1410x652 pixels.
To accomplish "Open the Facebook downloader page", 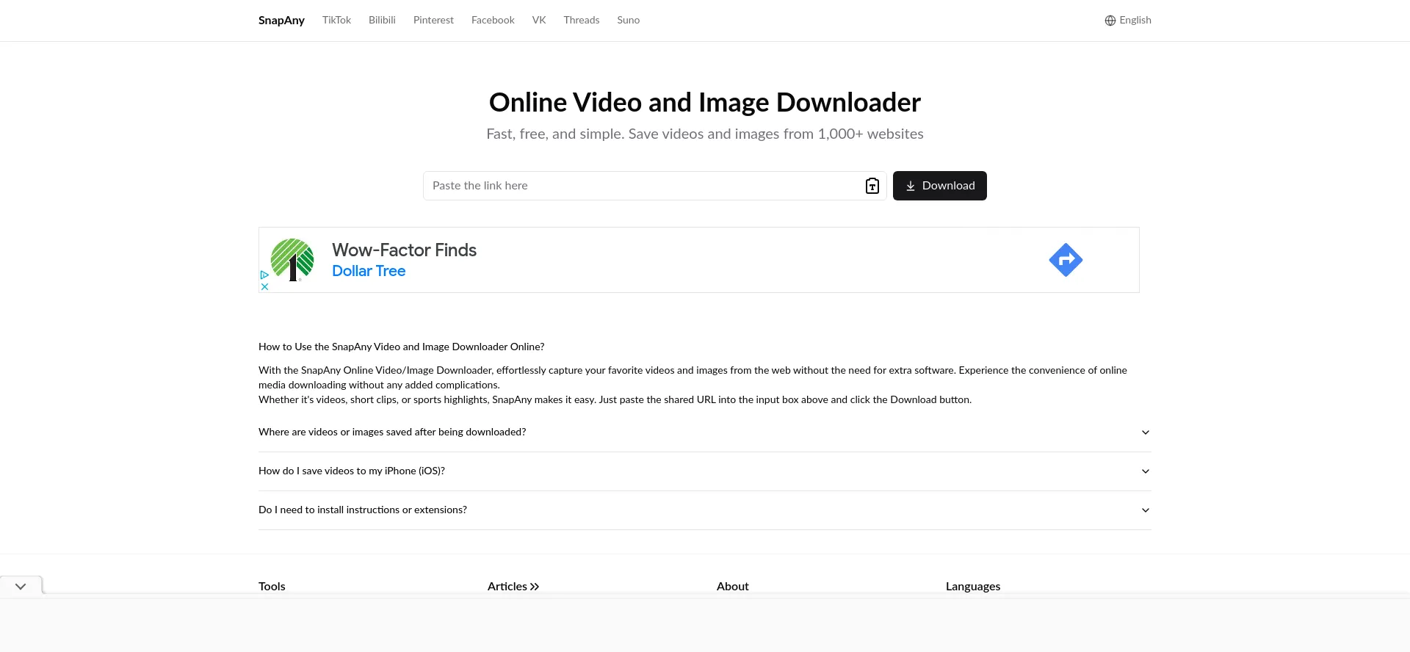I will coord(493,21).
